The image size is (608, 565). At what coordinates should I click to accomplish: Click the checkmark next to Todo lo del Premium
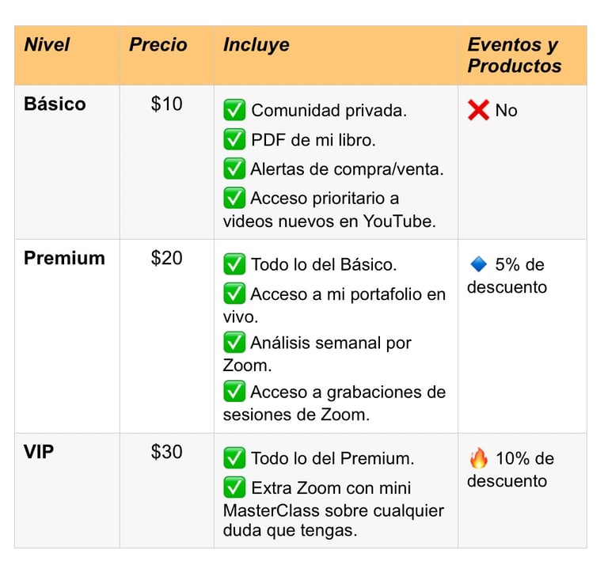click(x=234, y=458)
